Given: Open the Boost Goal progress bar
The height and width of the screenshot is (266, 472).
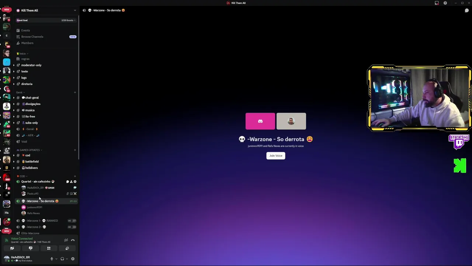Looking at the screenshot, I should 46,20.
